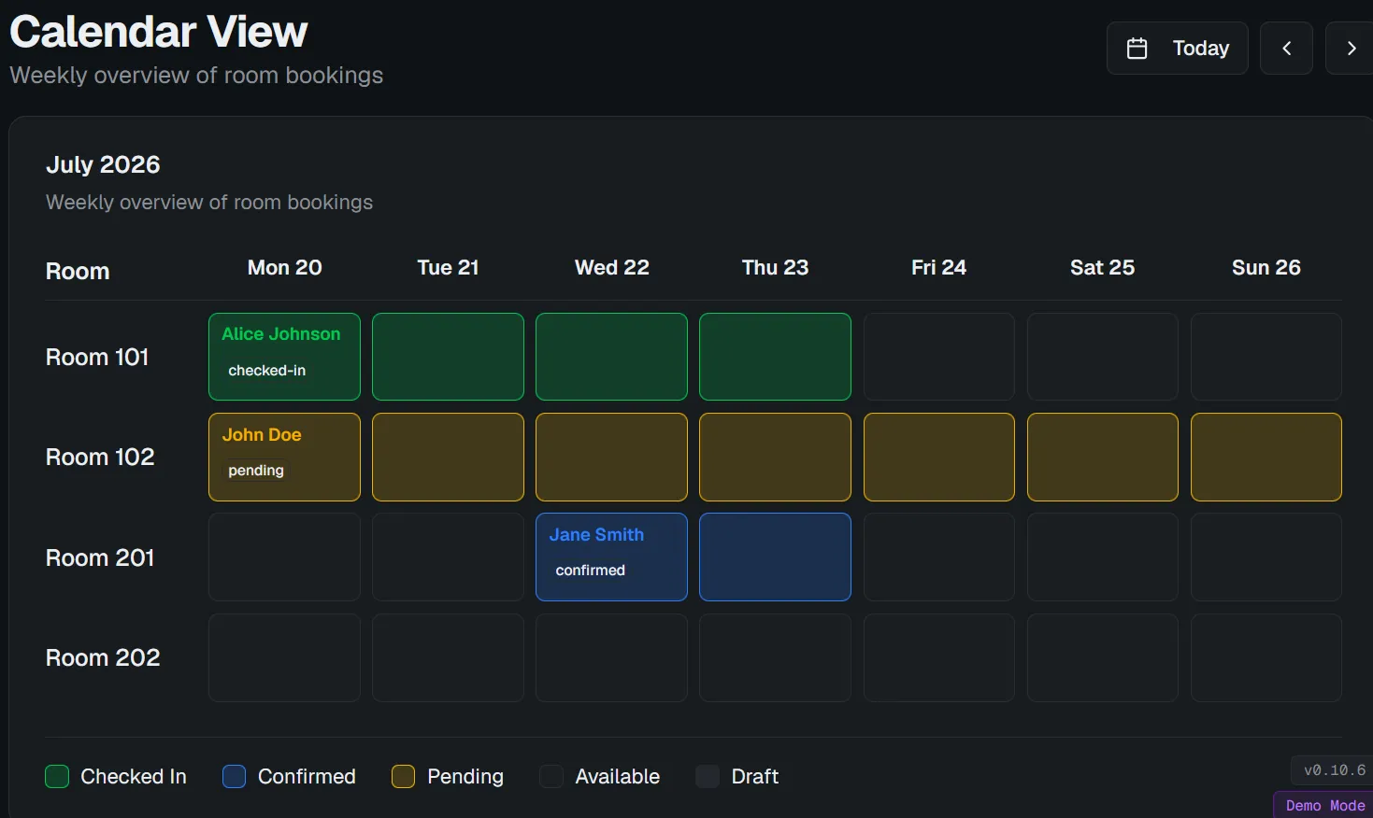Select empty Room 101 cell on Sun 26
This screenshot has width=1373, height=818.
pyautogui.click(x=1266, y=357)
